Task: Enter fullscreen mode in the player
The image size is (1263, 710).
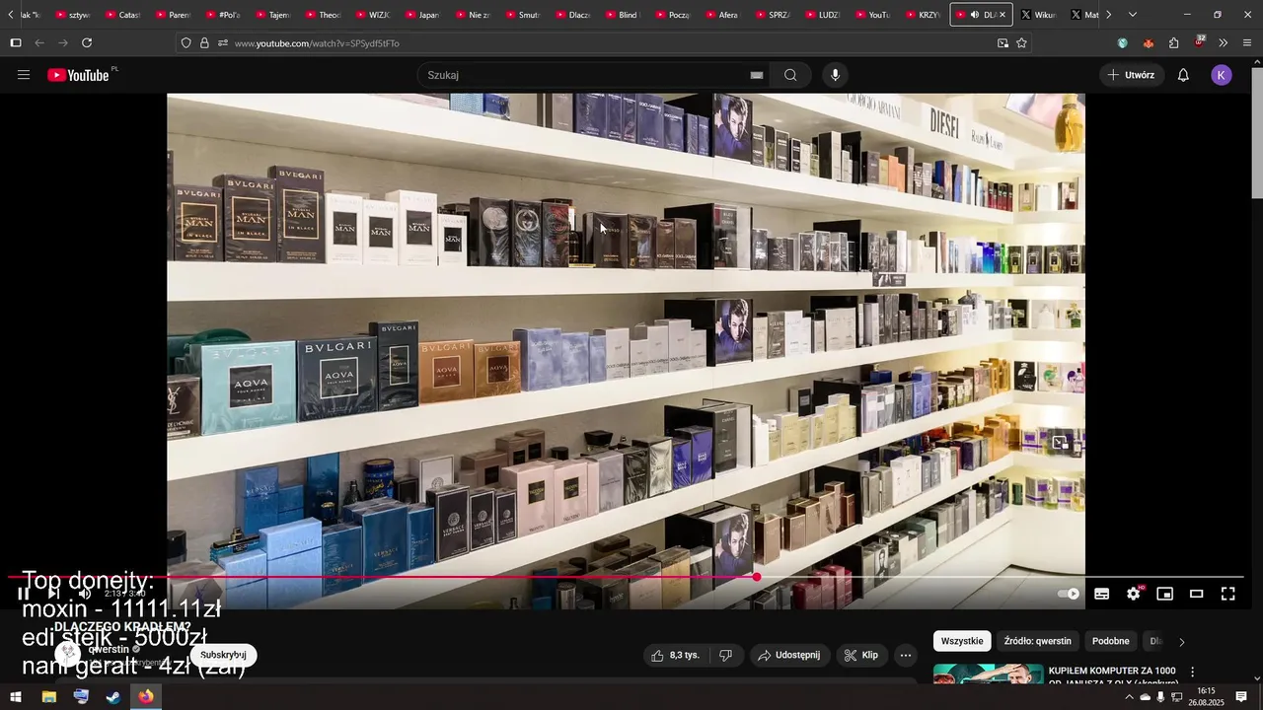Action: point(1228,594)
